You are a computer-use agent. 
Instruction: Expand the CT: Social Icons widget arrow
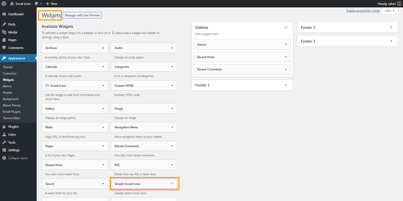103,86
